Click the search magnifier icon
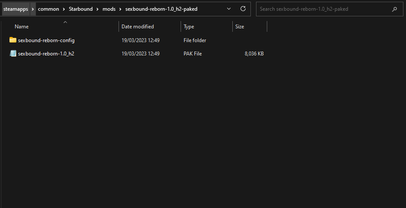This screenshot has width=406, height=208. (x=394, y=9)
